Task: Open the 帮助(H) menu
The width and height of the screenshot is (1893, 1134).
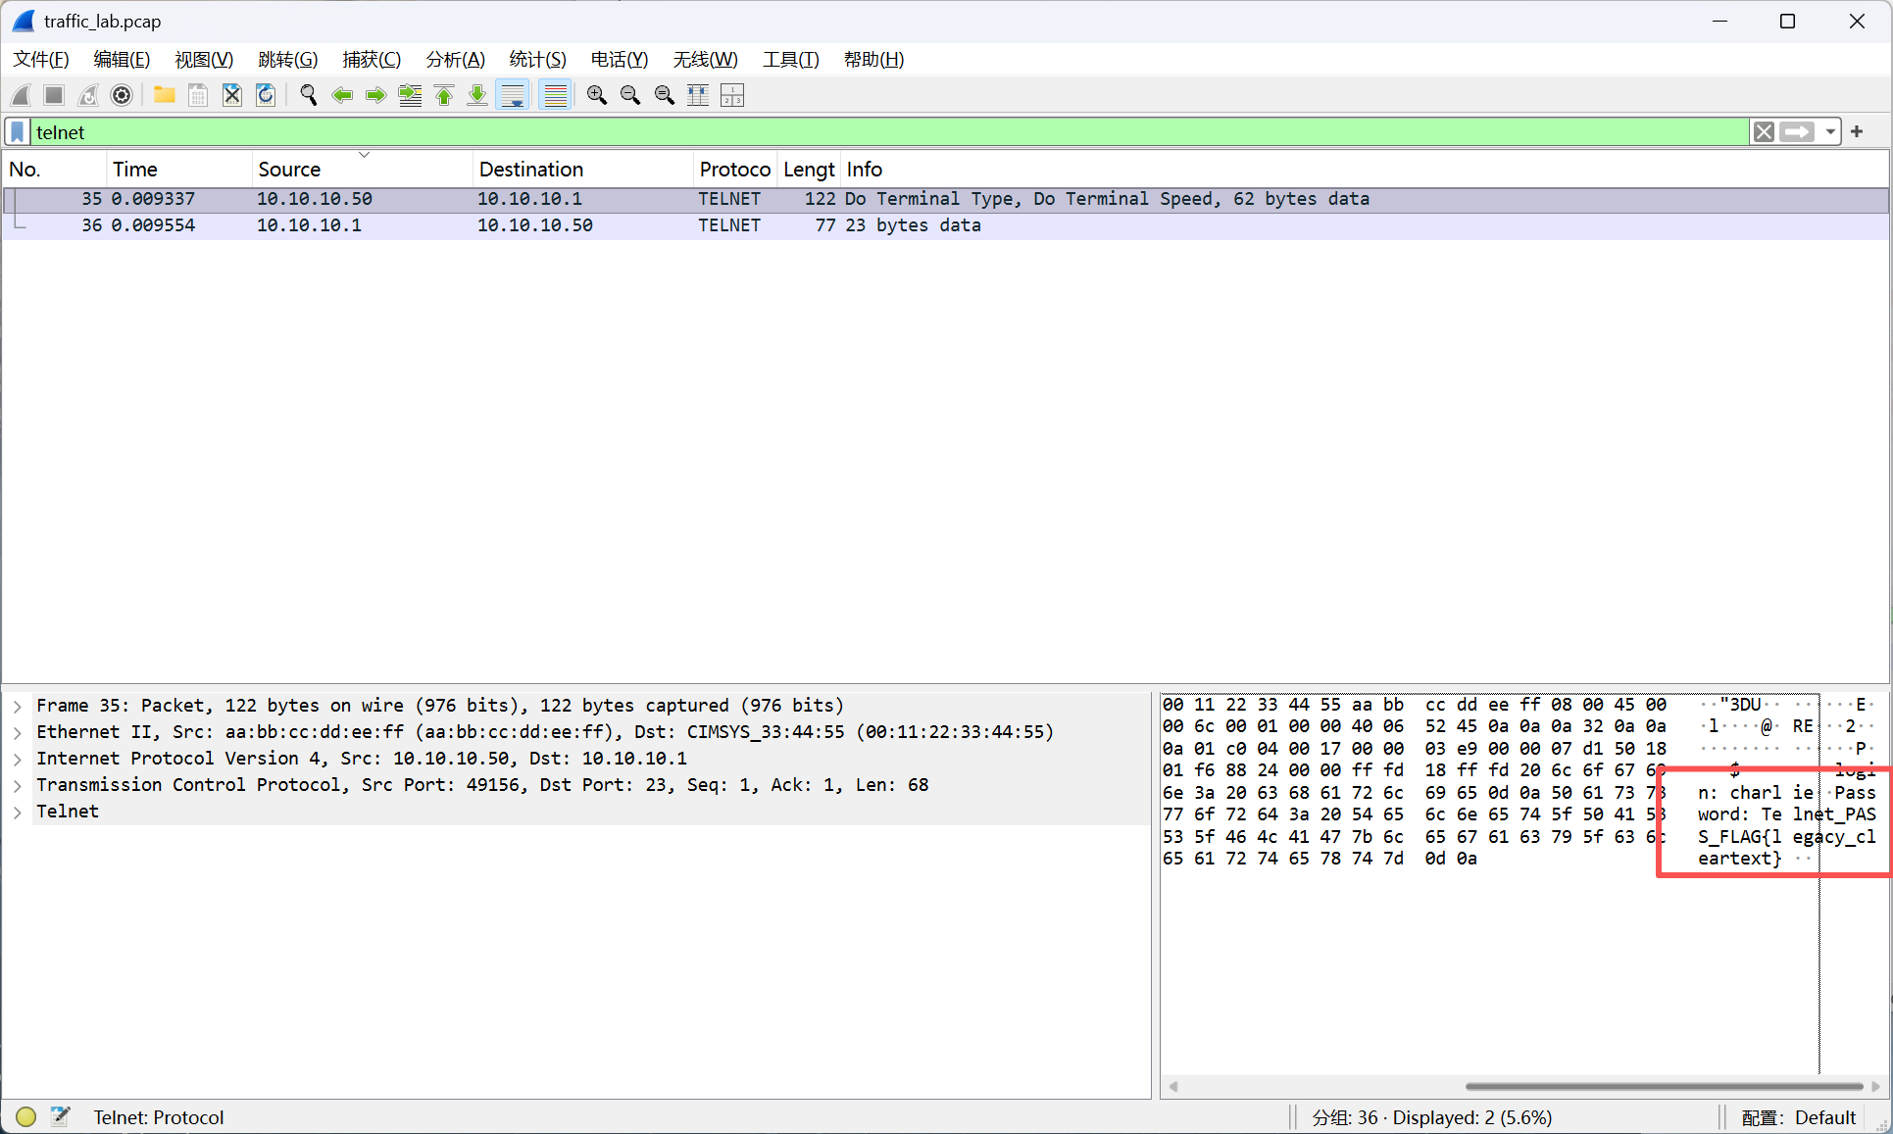Action: [874, 60]
